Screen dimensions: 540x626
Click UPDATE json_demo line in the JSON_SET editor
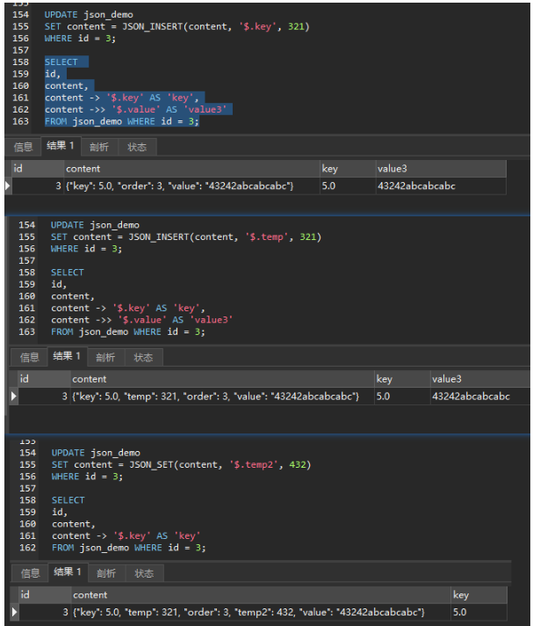[x=96, y=453]
